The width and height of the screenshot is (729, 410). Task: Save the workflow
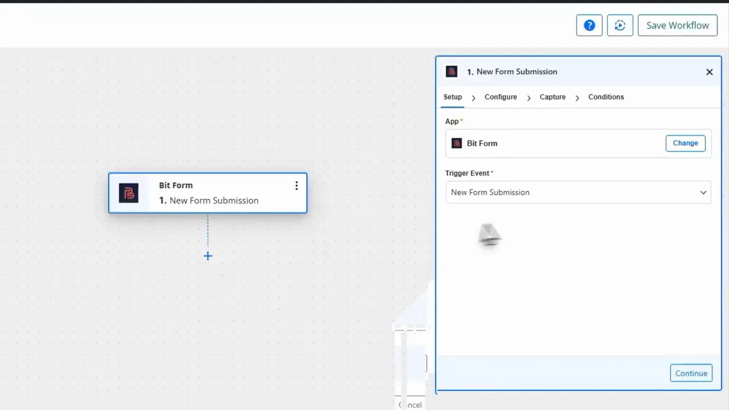tap(677, 25)
